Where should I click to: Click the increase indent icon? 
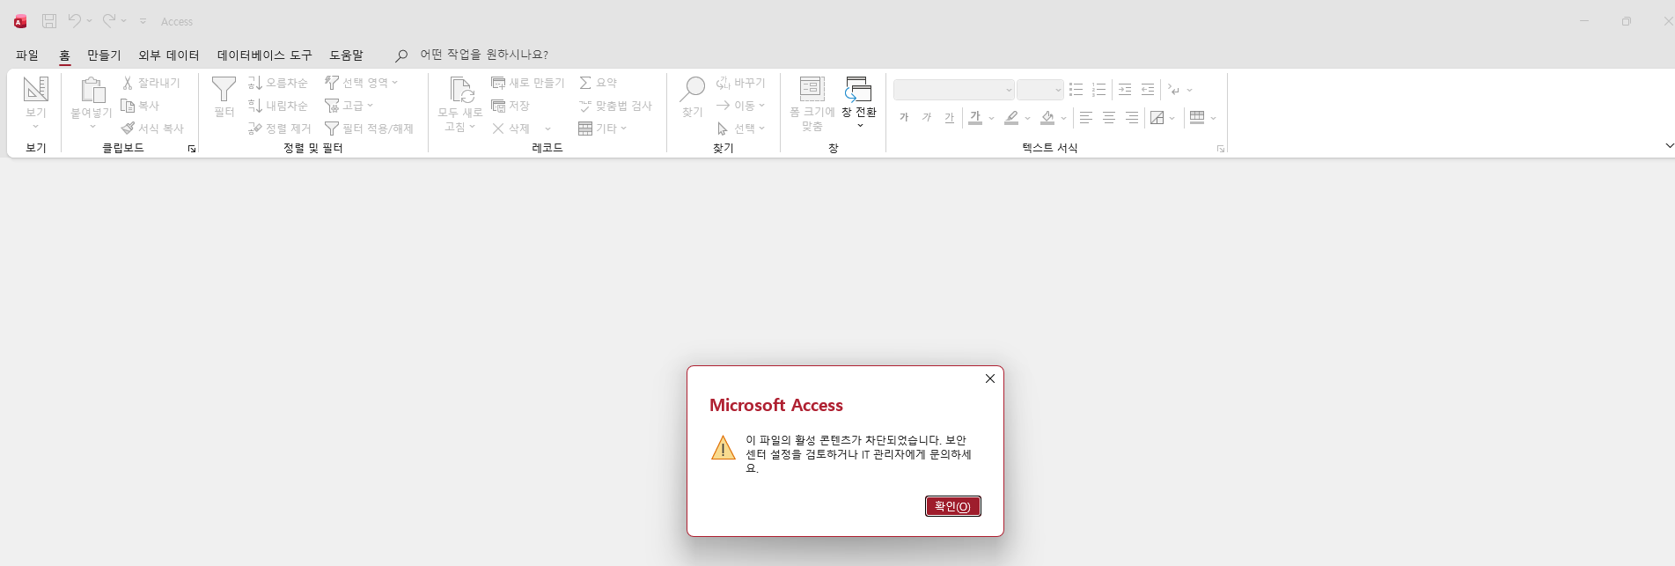click(x=1125, y=90)
